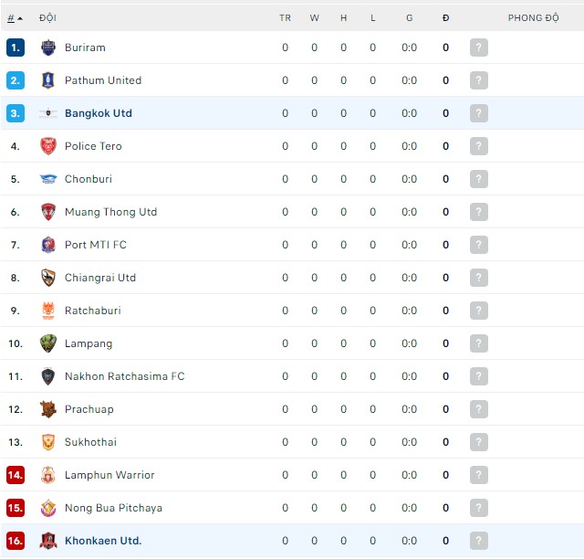Open the Nakhon Ratchasima FC team link
The image size is (584, 559).
pyautogui.click(x=124, y=376)
